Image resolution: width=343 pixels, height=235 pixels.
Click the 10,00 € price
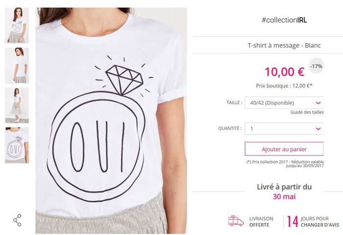[284, 72]
